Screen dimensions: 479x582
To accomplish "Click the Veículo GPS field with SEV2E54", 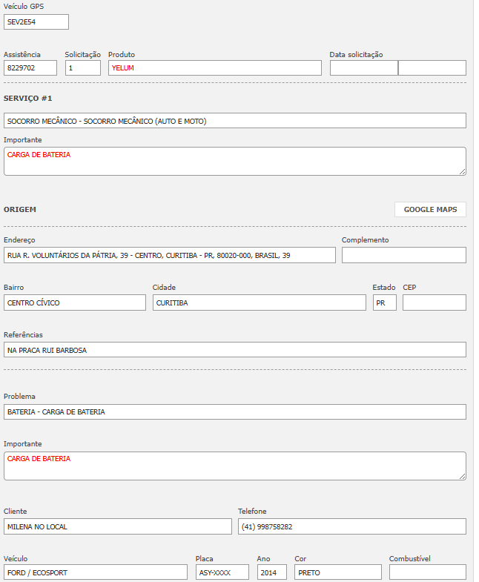I will pos(36,22).
